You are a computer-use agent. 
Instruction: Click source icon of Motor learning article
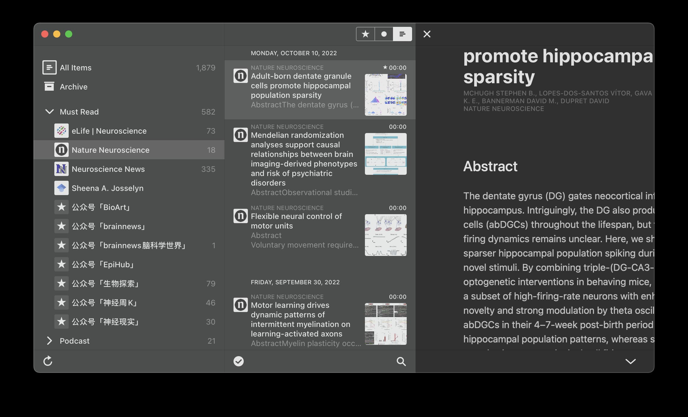pyautogui.click(x=240, y=305)
